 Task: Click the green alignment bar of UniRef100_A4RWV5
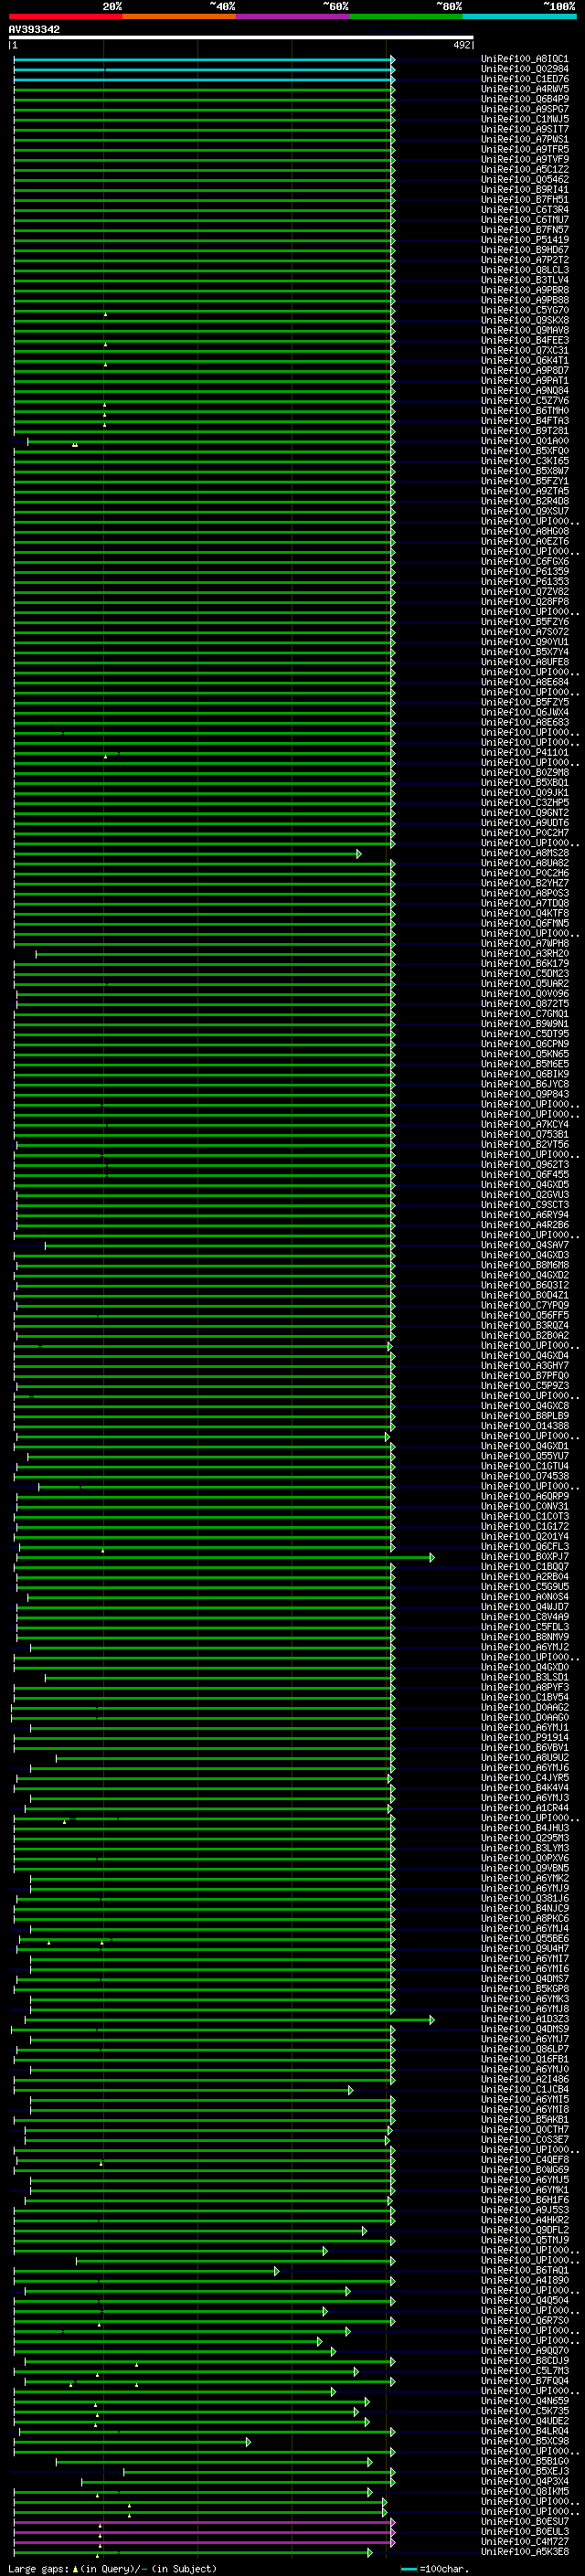click(203, 90)
